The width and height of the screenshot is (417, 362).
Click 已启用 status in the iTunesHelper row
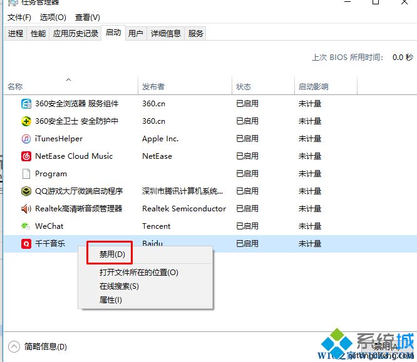(x=247, y=139)
